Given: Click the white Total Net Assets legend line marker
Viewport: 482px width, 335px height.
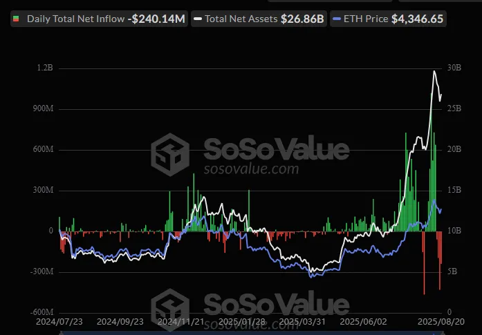Looking at the screenshot, I should coord(197,19).
